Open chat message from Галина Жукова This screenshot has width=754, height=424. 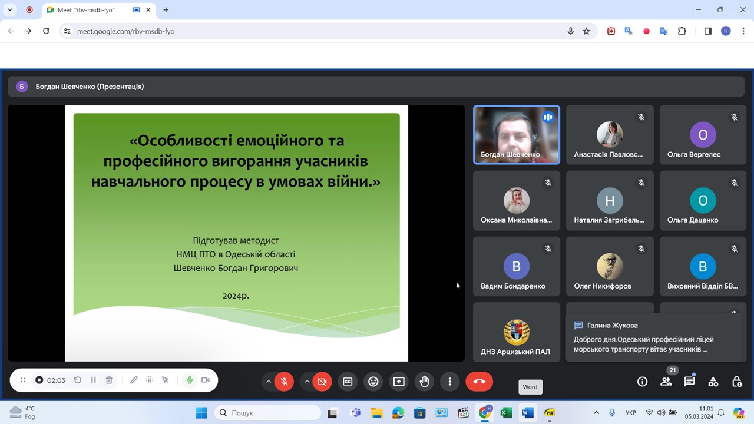click(654, 337)
